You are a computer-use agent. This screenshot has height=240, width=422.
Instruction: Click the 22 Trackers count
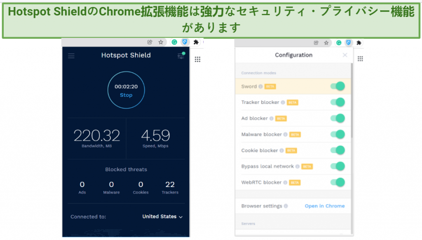(170, 184)
